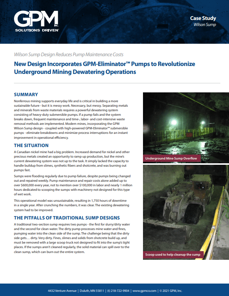229x296 pixels.
Task: Click the main title 'New Design Incorporates GPM-Eliminator™ Pumps'
Action: point(105,68)
